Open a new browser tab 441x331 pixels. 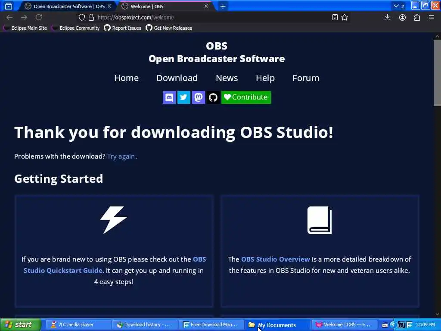pyautogui.click(x=223, y=6)
